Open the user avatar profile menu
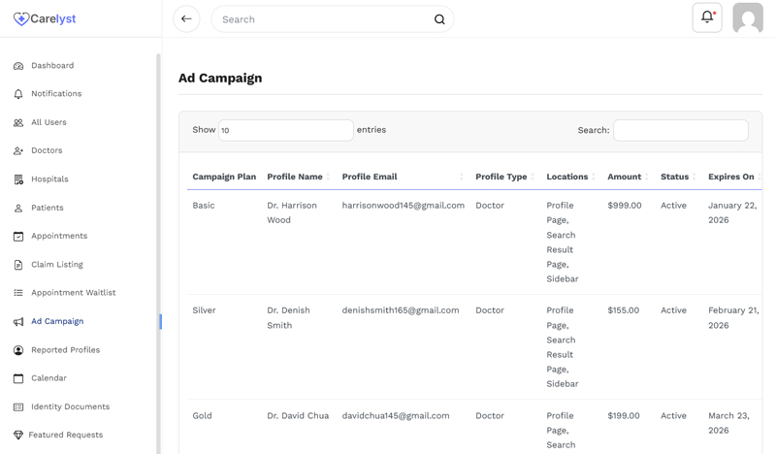The width and height of the screenshot is (776, 454). coord(748,17)
